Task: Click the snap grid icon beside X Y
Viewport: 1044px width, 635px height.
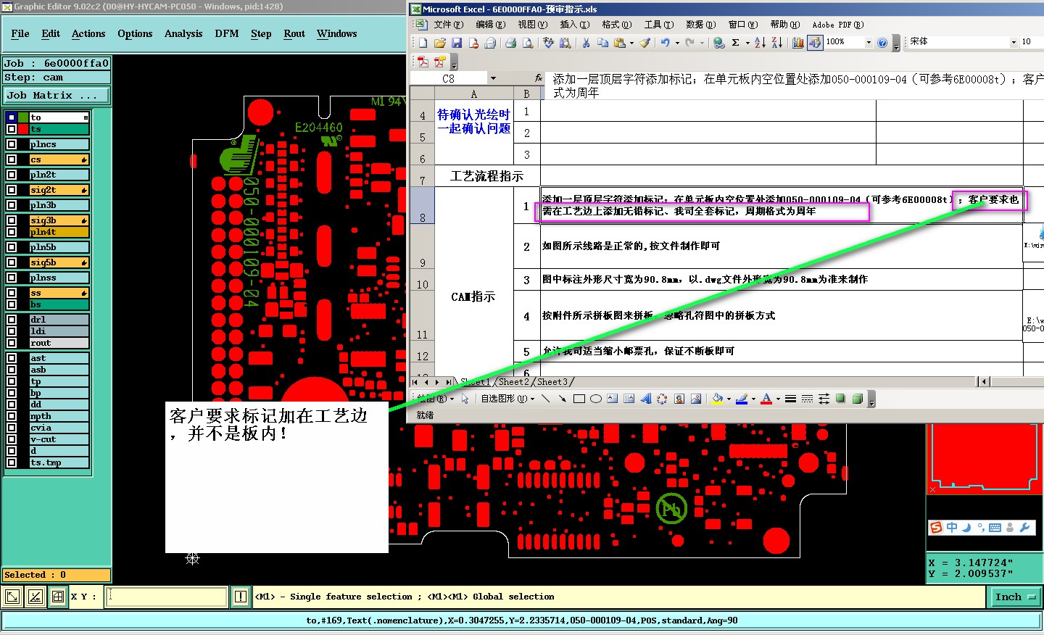Action: pos(57,597)
